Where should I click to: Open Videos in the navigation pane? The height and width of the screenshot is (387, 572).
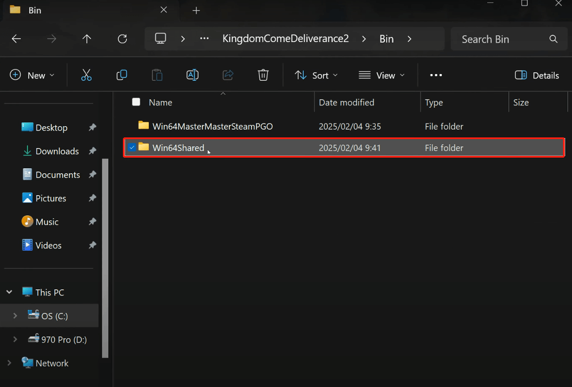click(48, 245)
